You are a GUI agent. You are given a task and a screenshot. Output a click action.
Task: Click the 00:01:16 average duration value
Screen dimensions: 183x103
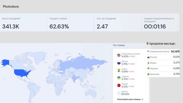click(x=155, y=27)
